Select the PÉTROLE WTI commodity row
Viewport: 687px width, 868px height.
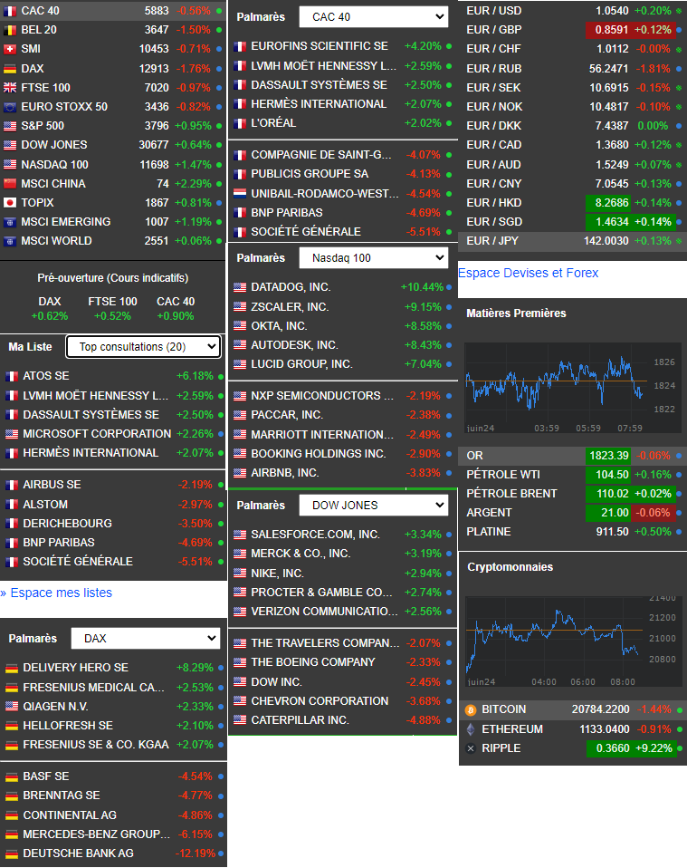pos(572,475)
